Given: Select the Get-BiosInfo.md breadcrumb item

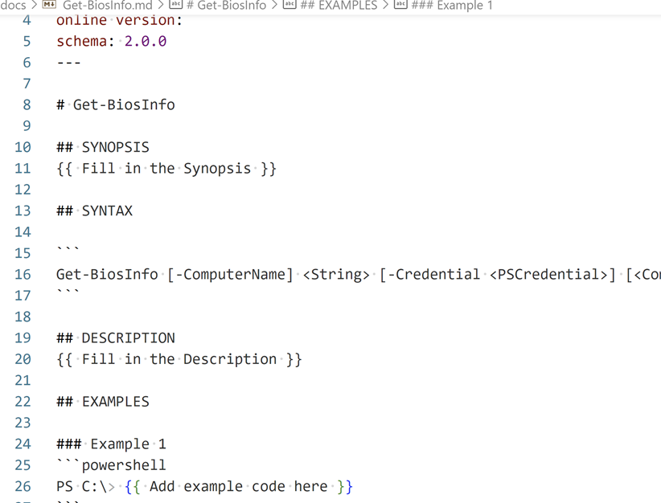Looking at the screenshot, I should pos(107,5).
